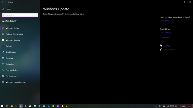The height and width of the screenshot is (108, 193).
Task: Click the volume speaker icon in tray
Action: tap(160, 106)
